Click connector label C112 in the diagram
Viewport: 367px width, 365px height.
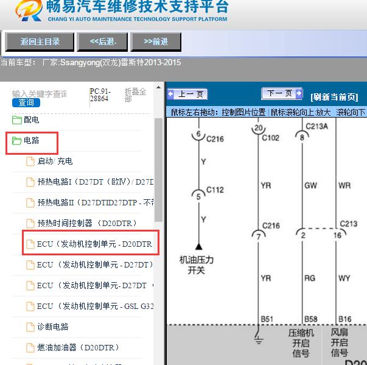tap(215, 190)
